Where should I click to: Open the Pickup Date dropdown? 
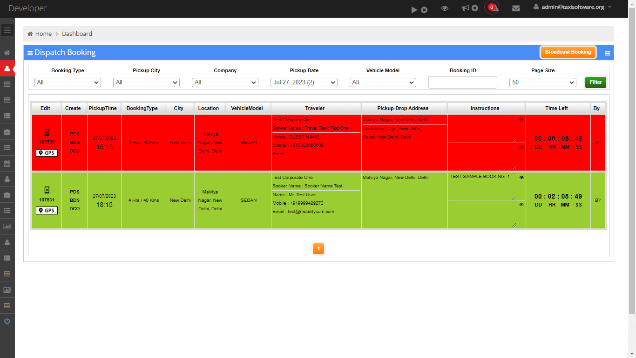point(304,83)
